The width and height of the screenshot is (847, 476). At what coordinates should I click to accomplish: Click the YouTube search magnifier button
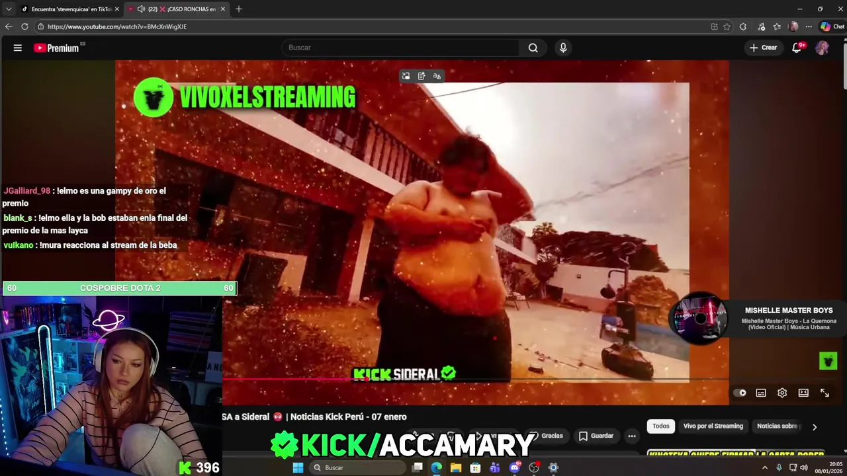point(533,48)
